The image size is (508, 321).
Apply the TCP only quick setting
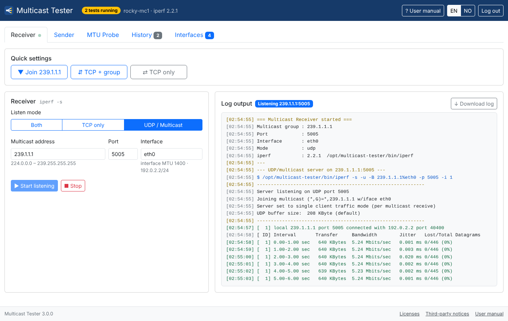click(159, 72)
